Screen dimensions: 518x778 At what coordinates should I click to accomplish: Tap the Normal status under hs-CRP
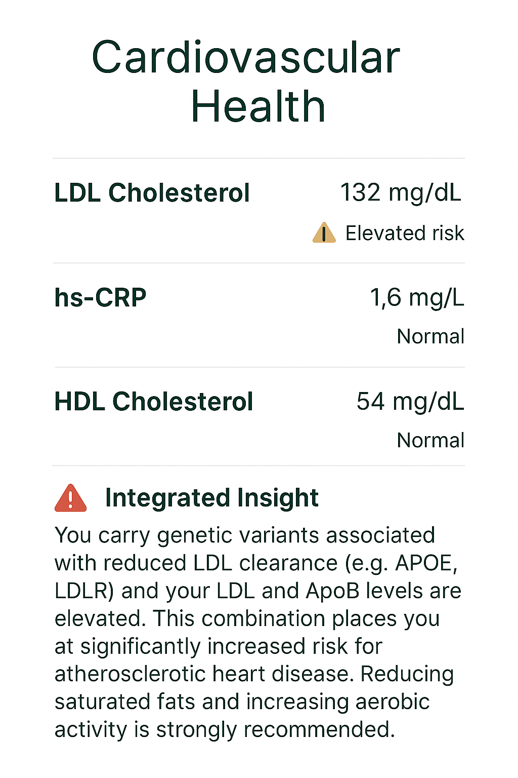(x=430, y=336)
